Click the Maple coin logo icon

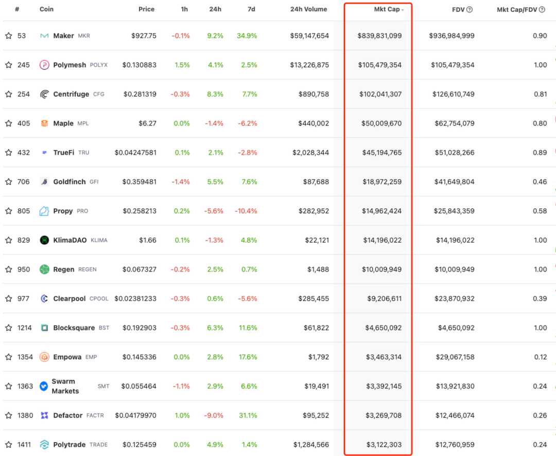click(44, 123)
